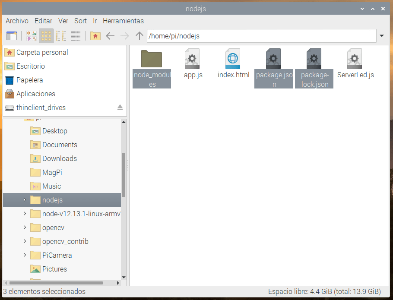Eject the thinclient_drives volume
Image resolution: width=393 pixels, height=300 pixels.
tap(120, 107)
